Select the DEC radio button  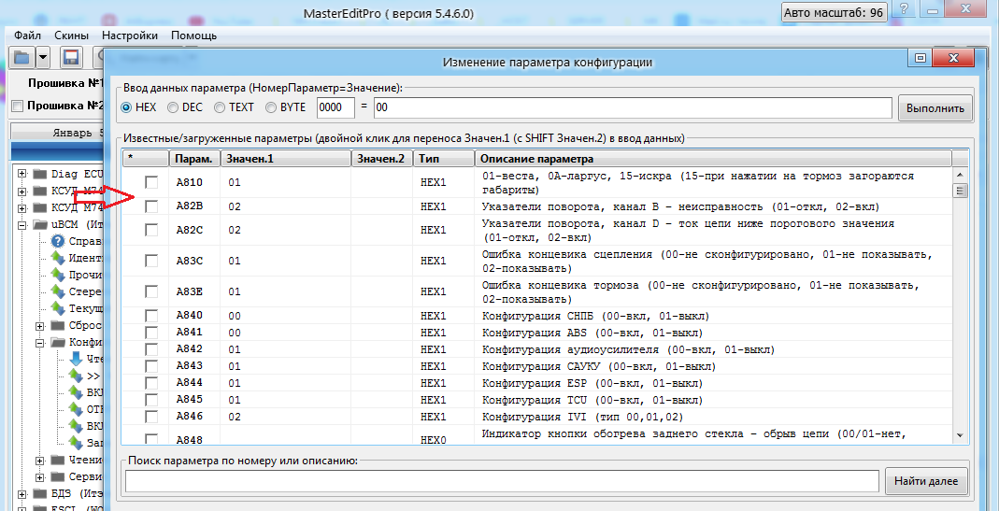coord(174,107)
